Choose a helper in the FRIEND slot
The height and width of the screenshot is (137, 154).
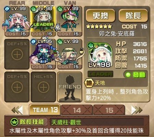(x=70, y=87)
